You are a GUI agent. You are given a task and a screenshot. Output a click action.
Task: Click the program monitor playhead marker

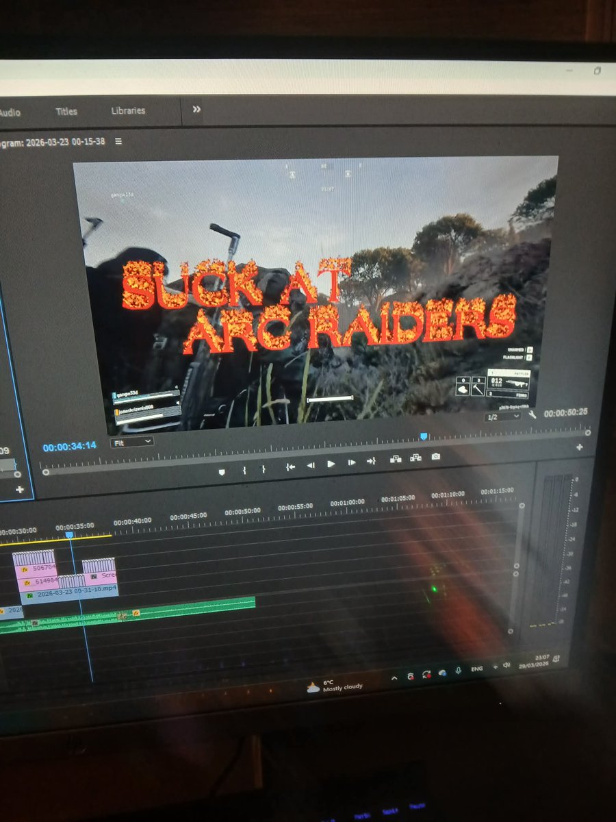424,436
